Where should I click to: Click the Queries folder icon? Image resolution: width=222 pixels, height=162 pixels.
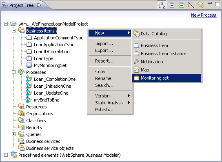[21, 134]
